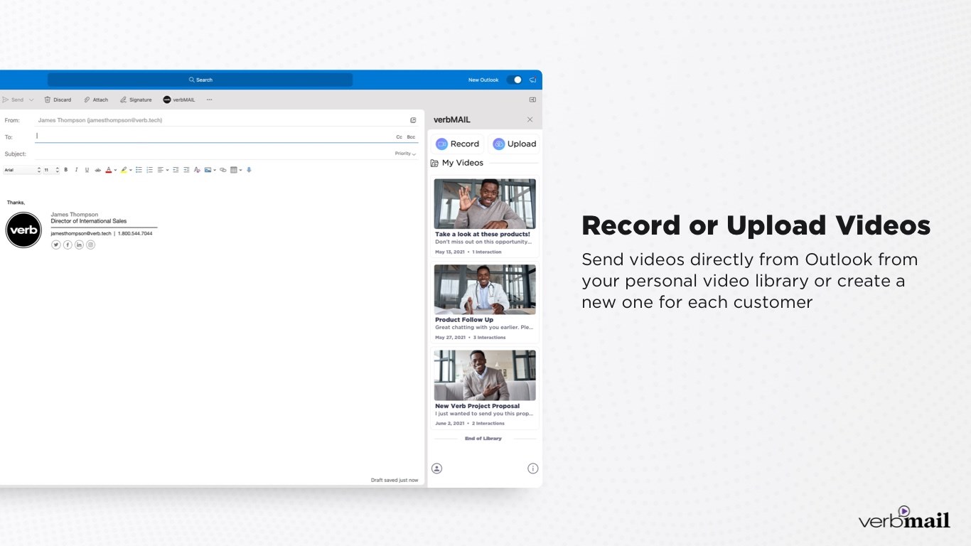This screenshot has width=971, height=546.
Task: Increase the paragraph indent
Action: pos(186,170)
